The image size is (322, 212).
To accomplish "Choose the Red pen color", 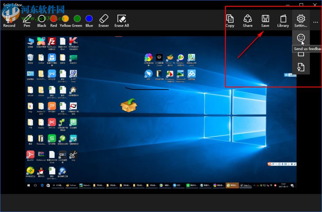I will click(53, 21).
